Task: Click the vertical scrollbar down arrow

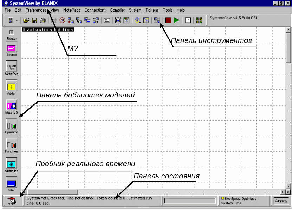Action: point(288,186)
